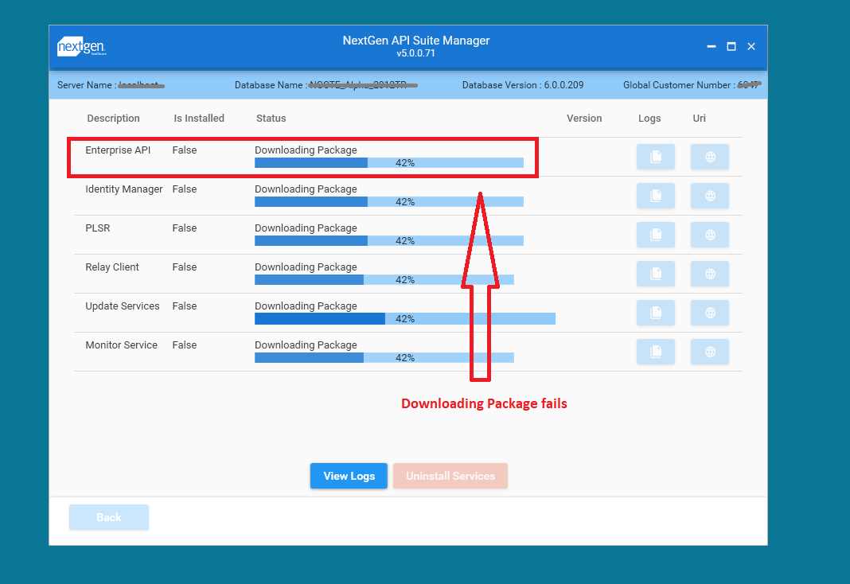This screenshot has height=584, width=850.
Task: Click the Identity Manager download progress bar
Action: [x=389, y=201]
